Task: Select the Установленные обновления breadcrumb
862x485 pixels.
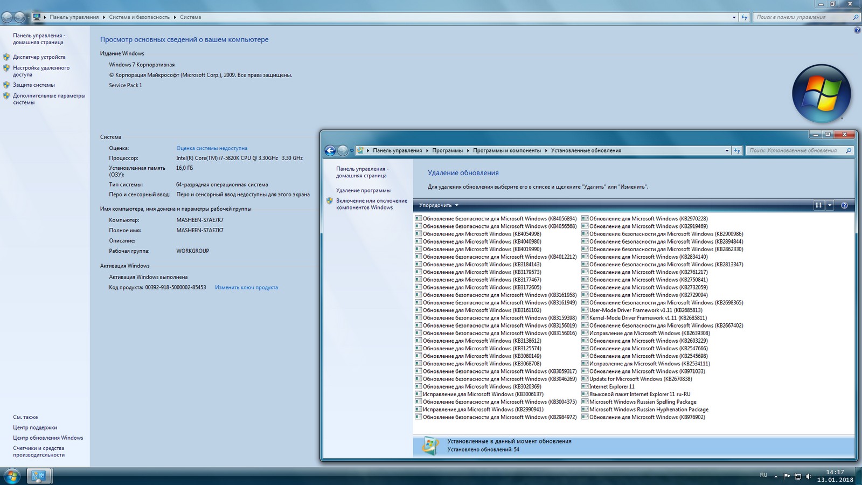Action: coord(586,151)
